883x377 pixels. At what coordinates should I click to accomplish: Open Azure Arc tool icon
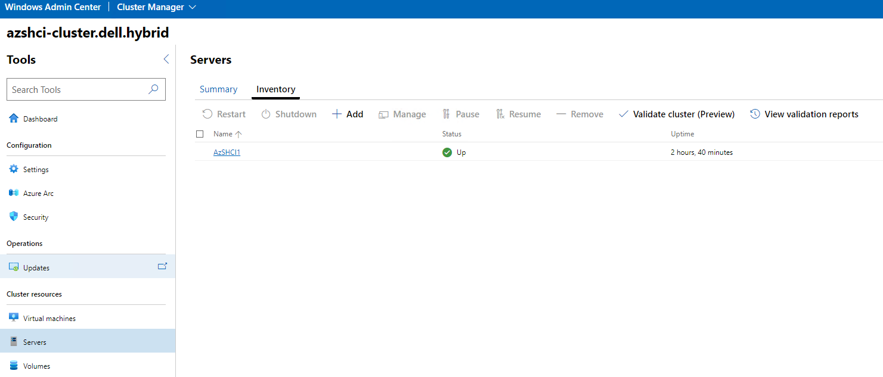(14, 193)
